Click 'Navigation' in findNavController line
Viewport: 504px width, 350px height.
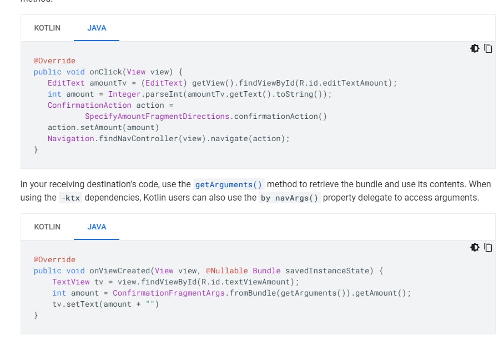pyautogui.click(x=70, y=139)
